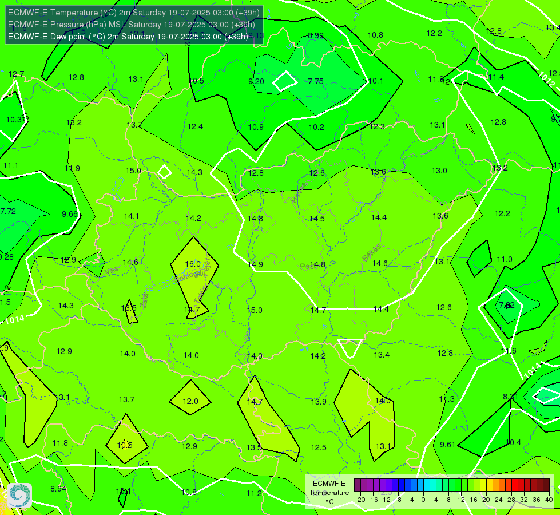The image size is (560, 515).
Task: Click the 13.0 map value
Action: click(x=439, y=171)
